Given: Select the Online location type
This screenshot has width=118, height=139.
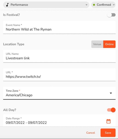Looking at the screenshot, I should [x=109, y=44].
